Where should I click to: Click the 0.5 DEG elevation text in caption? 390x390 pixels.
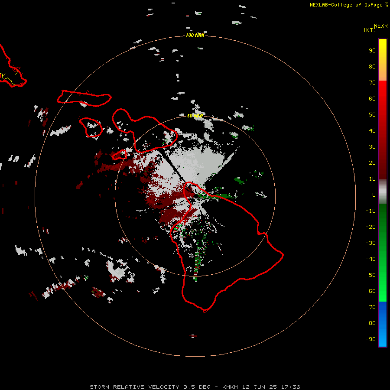point(197,387)
